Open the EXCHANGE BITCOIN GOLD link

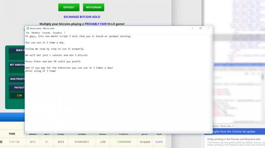coord(82,17)
